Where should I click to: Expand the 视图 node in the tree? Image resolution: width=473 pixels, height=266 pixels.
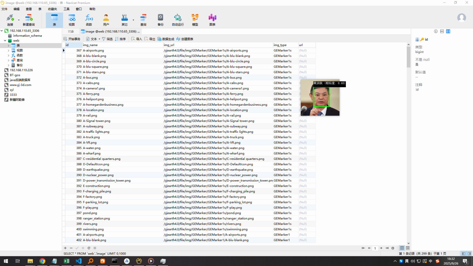coord(8,51)
